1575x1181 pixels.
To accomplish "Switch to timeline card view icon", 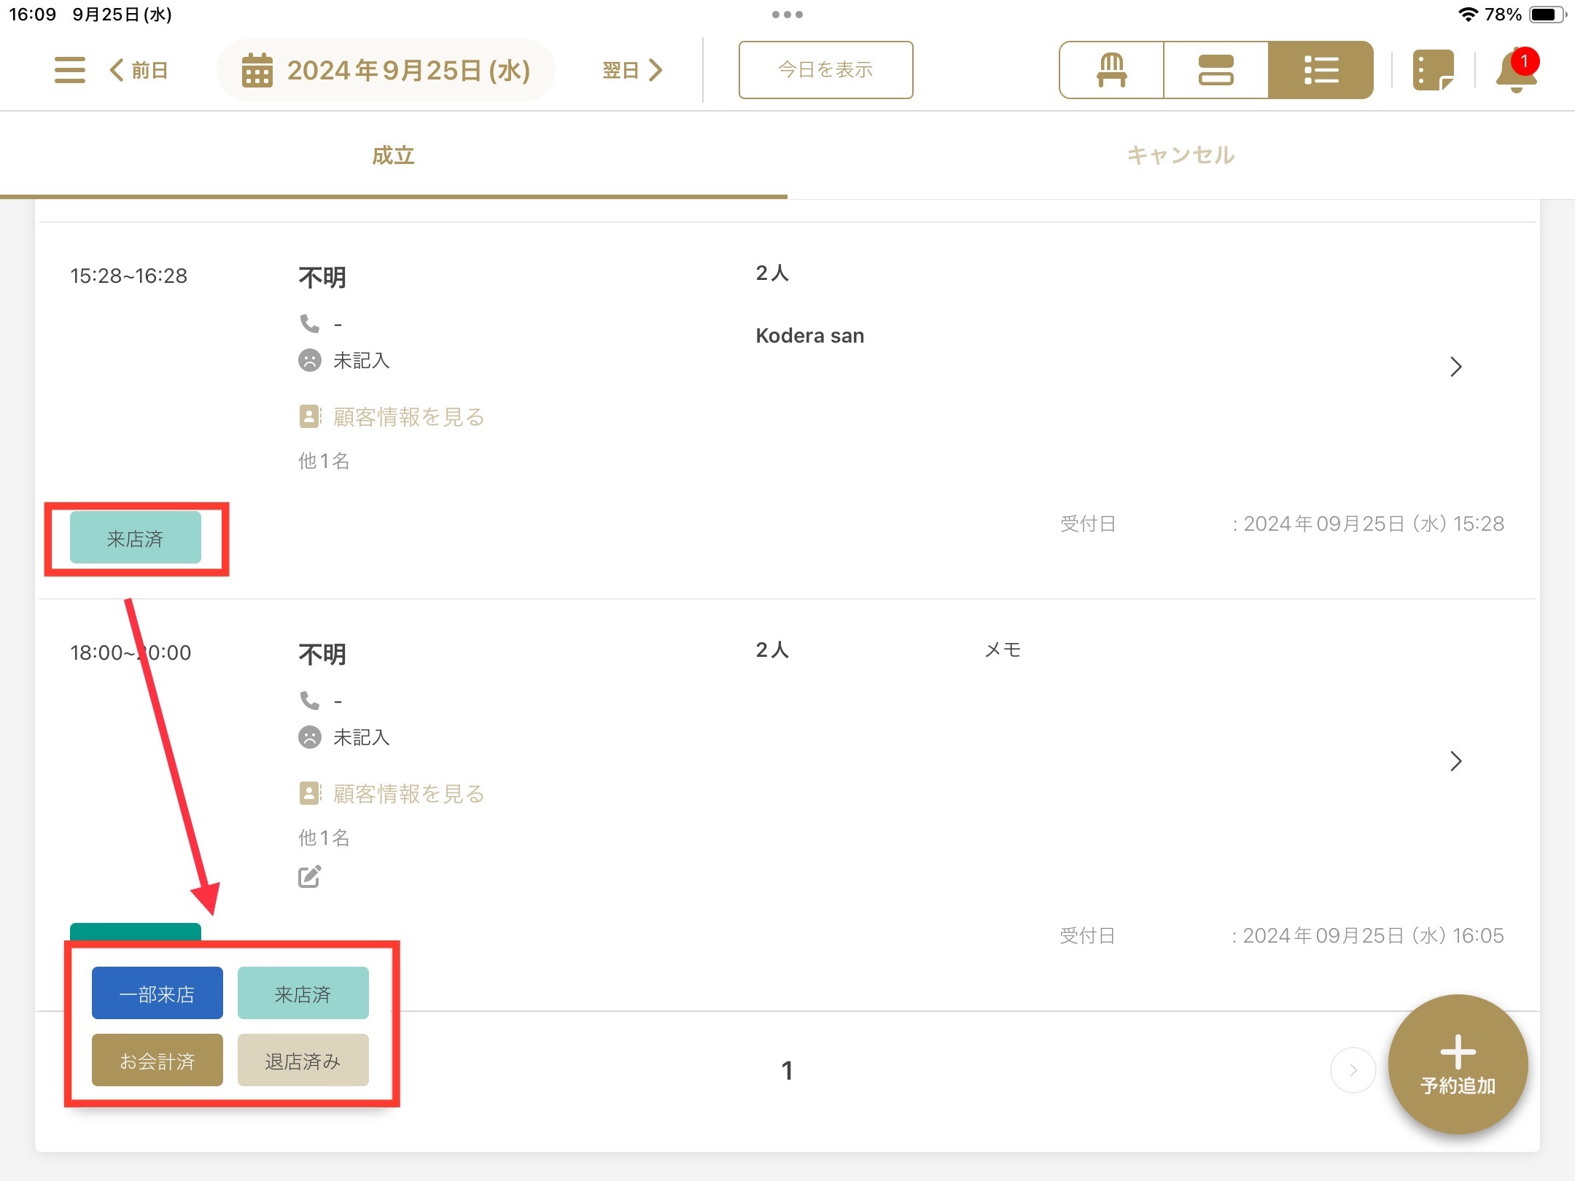I will coord(1216,70).
